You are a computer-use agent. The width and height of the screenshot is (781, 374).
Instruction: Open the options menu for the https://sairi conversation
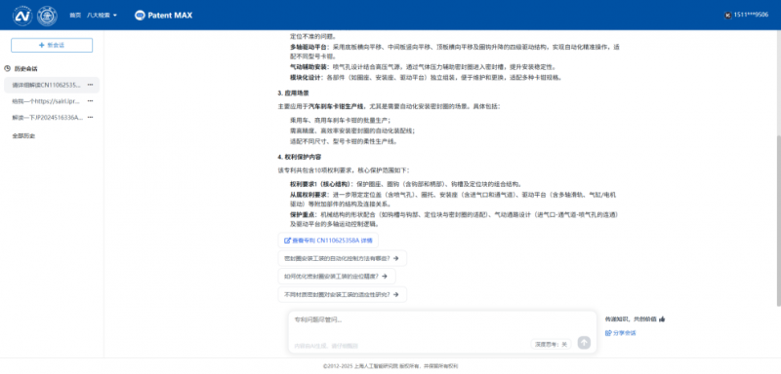point(90,101)
